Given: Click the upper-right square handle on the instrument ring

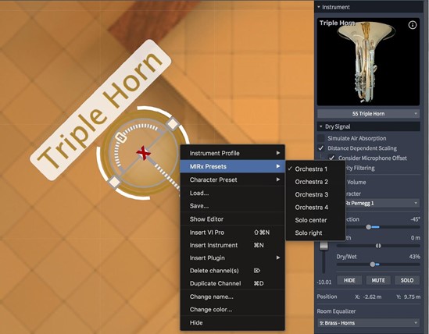Looking at the screenshot, I should [173, 124].
